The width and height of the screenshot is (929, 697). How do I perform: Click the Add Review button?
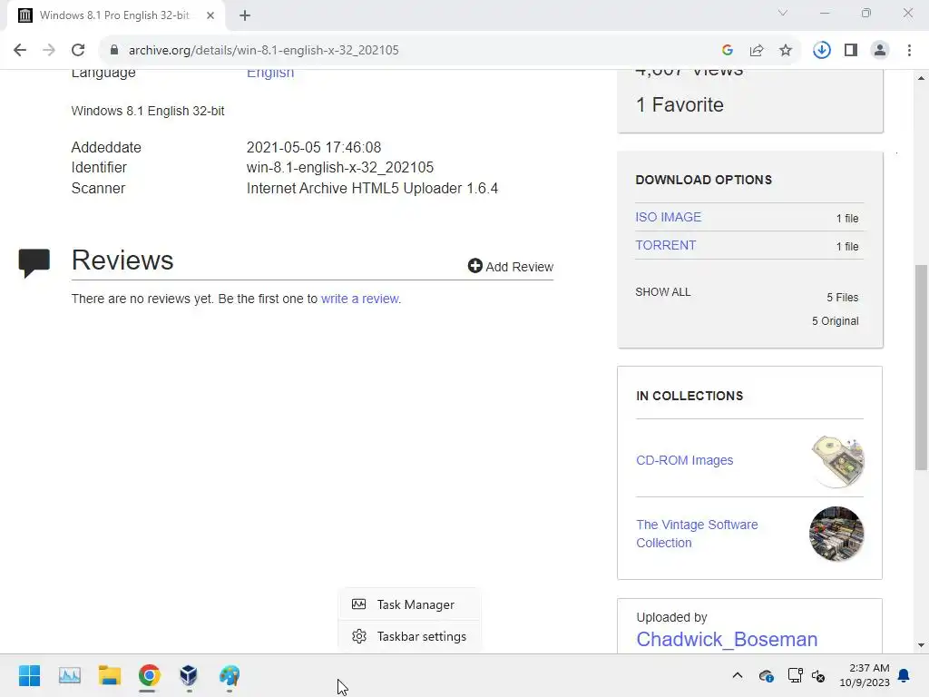511,266
